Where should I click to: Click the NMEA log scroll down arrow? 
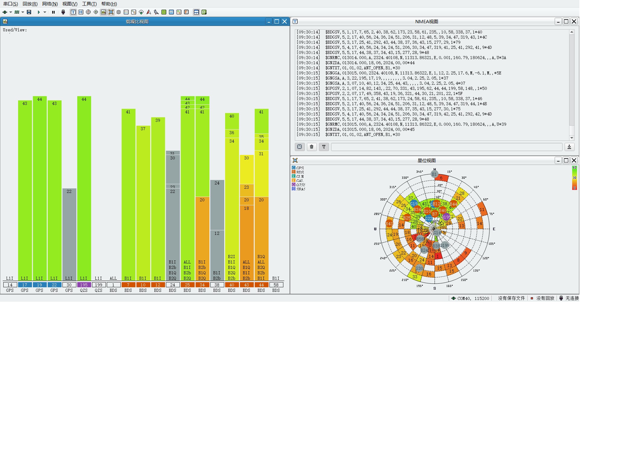572,138
